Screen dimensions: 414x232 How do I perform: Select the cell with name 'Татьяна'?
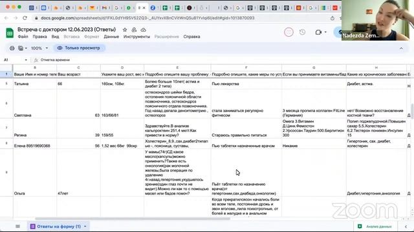point(35,84)
